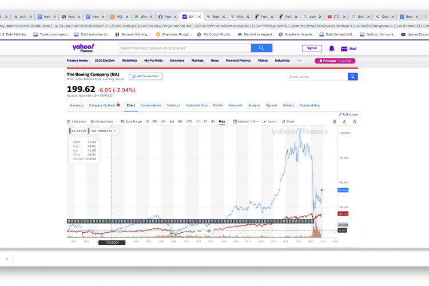Open the Gold and silver bookmark

(x=92, y=34)
